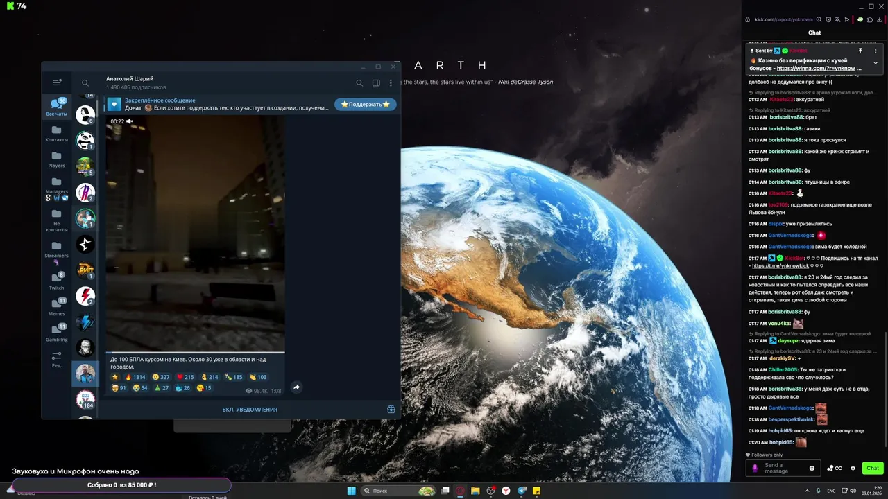Open Yandex Browser from the taskbar
This screenshot has width=888, height=499.
tap(506, 491)
